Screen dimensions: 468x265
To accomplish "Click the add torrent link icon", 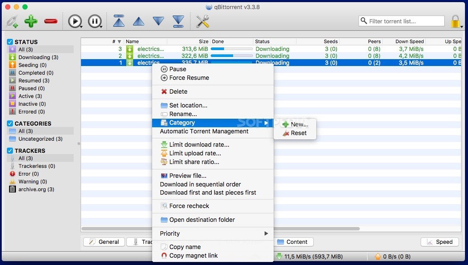I will pyautogui.click(x=12, y=21).
